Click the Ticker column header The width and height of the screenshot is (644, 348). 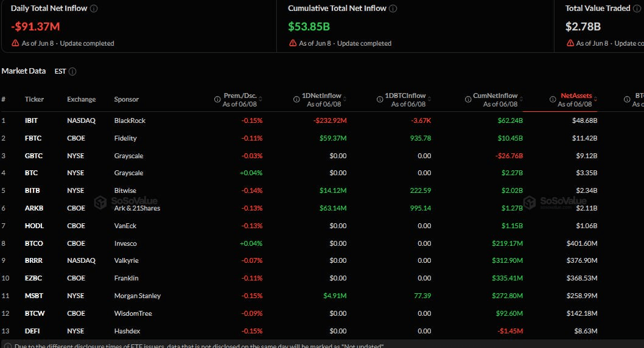tap(34, 99)
